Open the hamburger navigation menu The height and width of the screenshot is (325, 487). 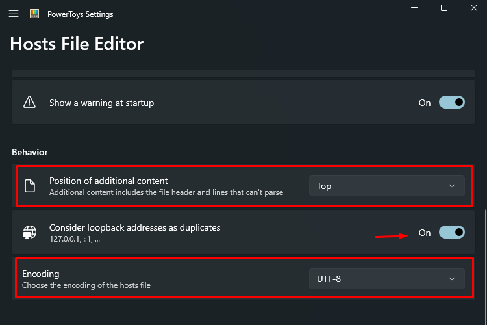pos(14,14)
